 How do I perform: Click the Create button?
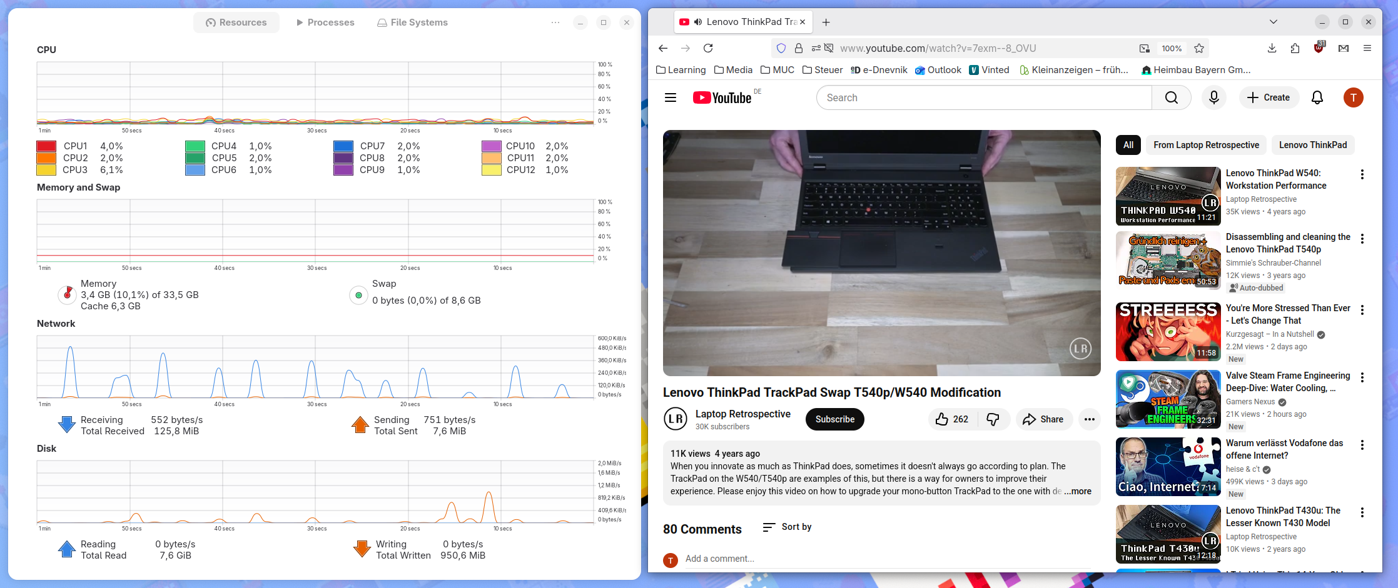click(x=1269, y=97)
